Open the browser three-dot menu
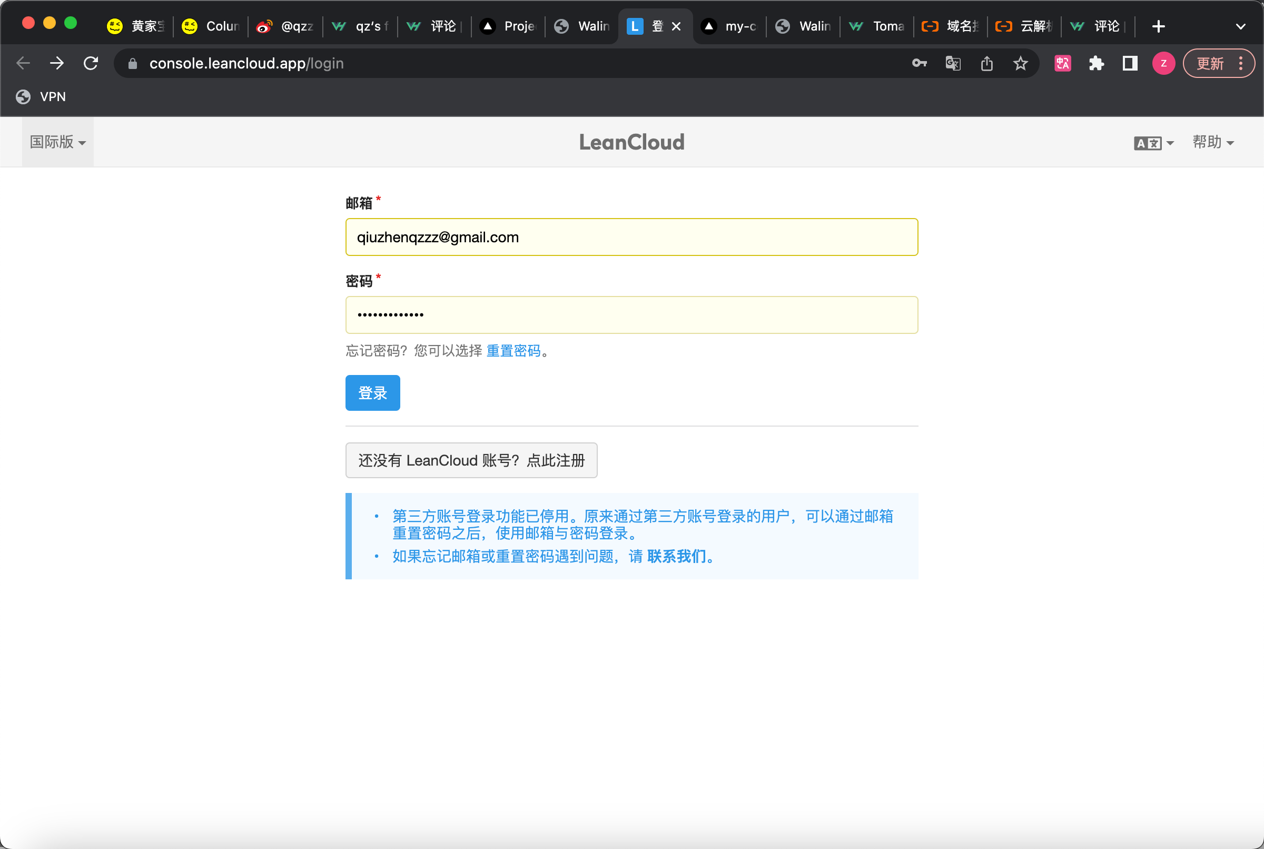The image size is (1264, 849). [x=1241, y=63]
